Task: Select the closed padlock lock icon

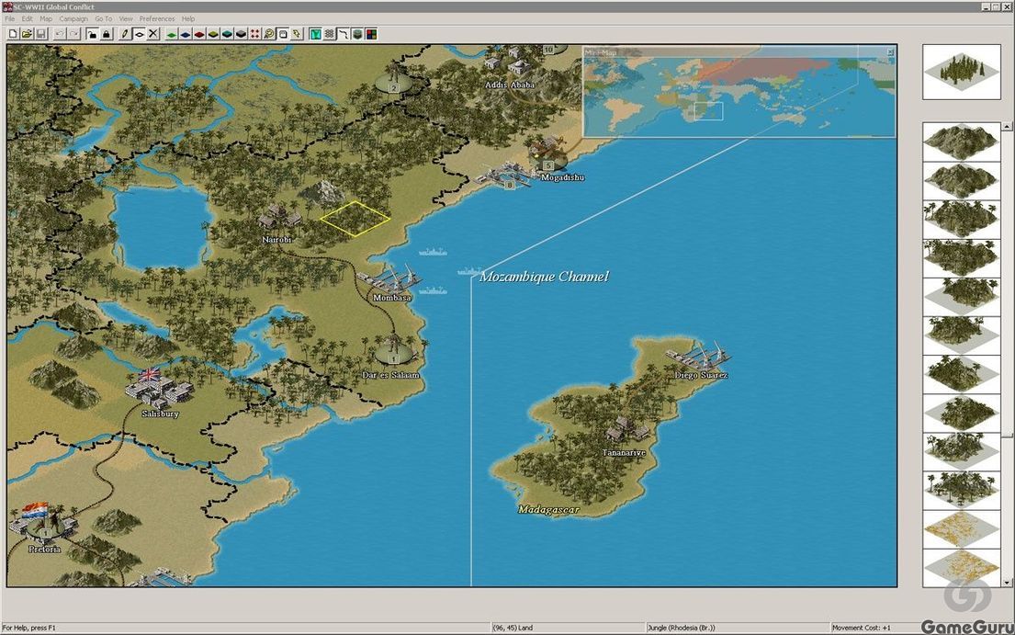Action: (x=107, y=34)
